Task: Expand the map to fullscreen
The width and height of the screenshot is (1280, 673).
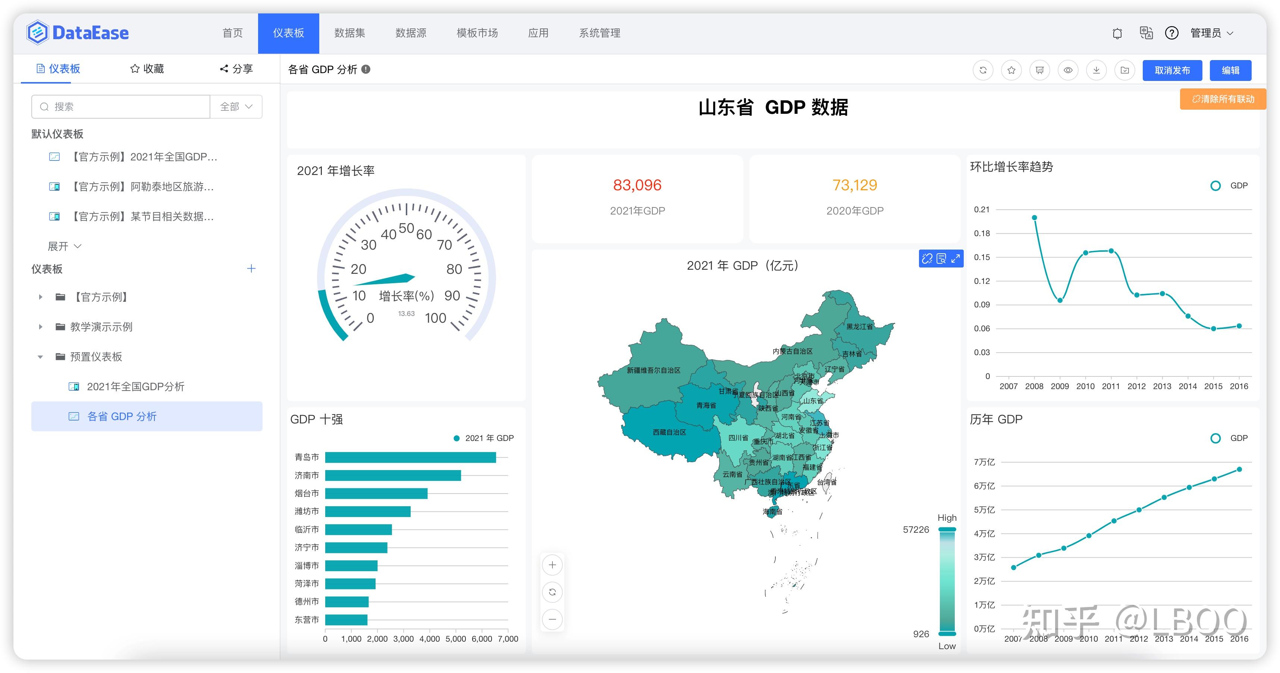Action: [x=956, y=259]
